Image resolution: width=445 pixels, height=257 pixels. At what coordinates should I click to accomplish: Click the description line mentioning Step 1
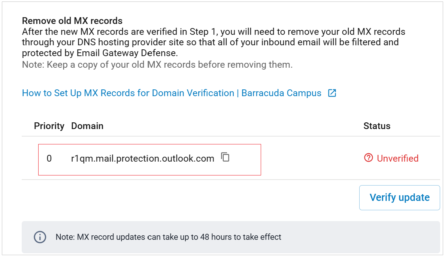214,31
